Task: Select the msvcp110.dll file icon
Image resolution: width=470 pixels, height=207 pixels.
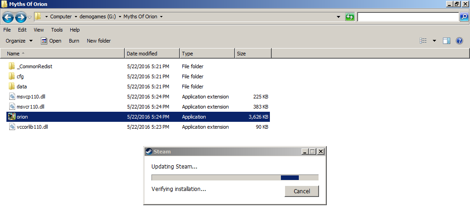Action: tap(12, 97)
